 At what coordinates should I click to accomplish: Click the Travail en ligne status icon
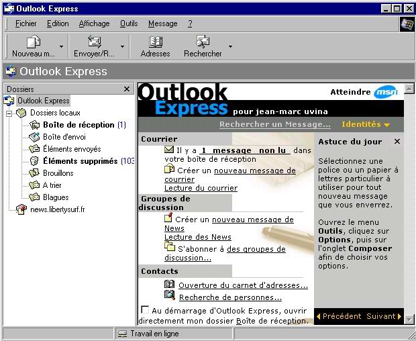pyautogui.click(x=122, y=334)
